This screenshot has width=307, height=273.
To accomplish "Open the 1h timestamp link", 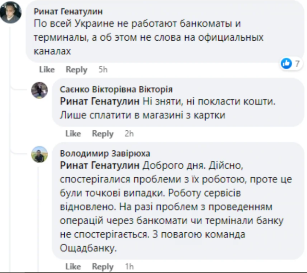I will click(129, 266).
